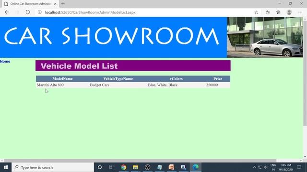Open the Favorites list icon
Screen dimensions: 307x172
[x=268, y=12]
